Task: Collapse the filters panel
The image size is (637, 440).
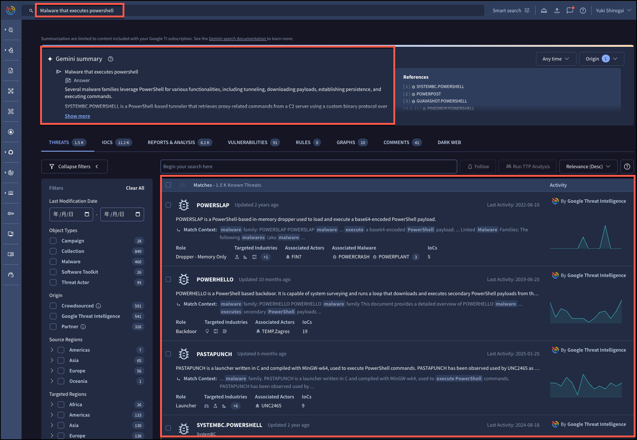Action: coord(74,167)
